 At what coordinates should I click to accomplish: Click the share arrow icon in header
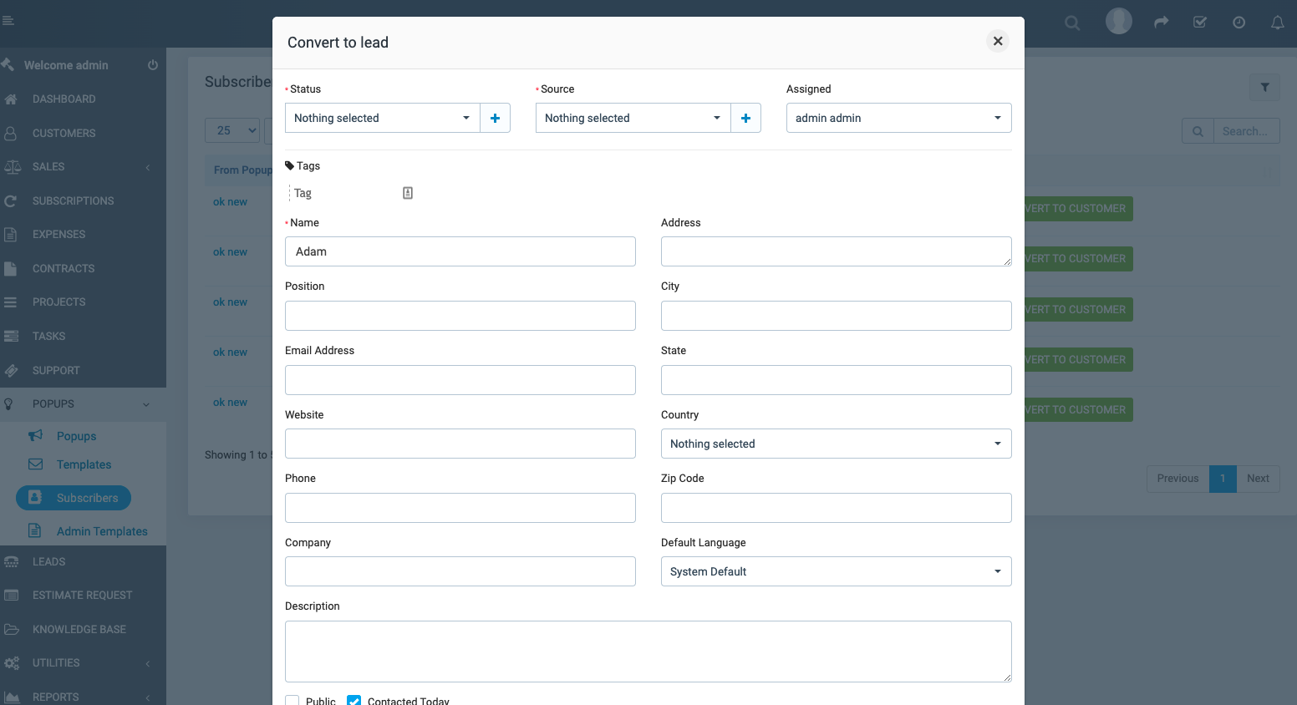point(1162,23)
